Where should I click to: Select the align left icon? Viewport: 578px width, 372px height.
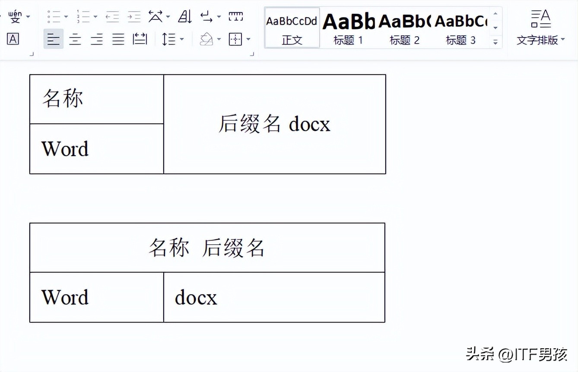(x=53, y=39)
